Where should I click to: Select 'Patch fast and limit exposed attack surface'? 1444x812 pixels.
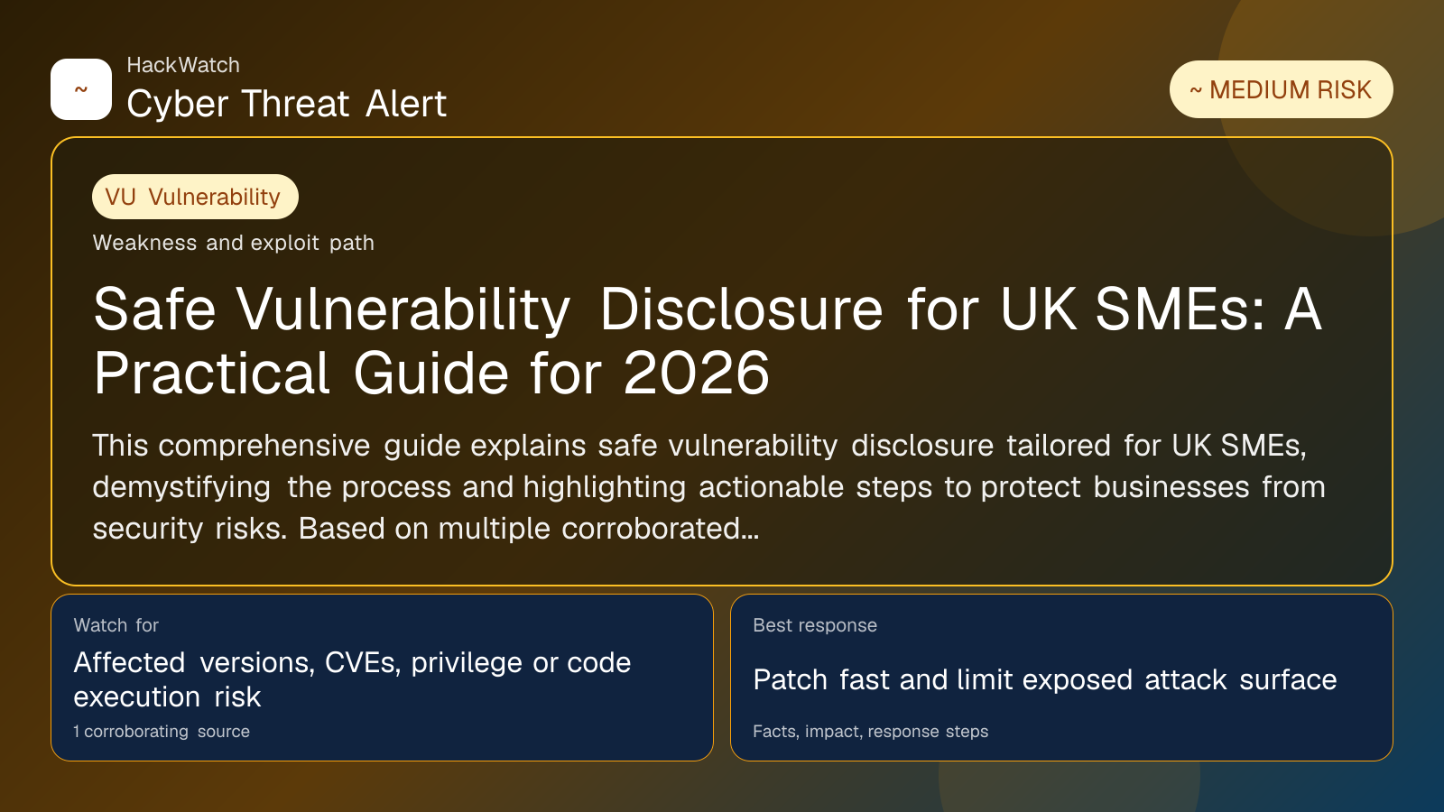(1044, 679)
